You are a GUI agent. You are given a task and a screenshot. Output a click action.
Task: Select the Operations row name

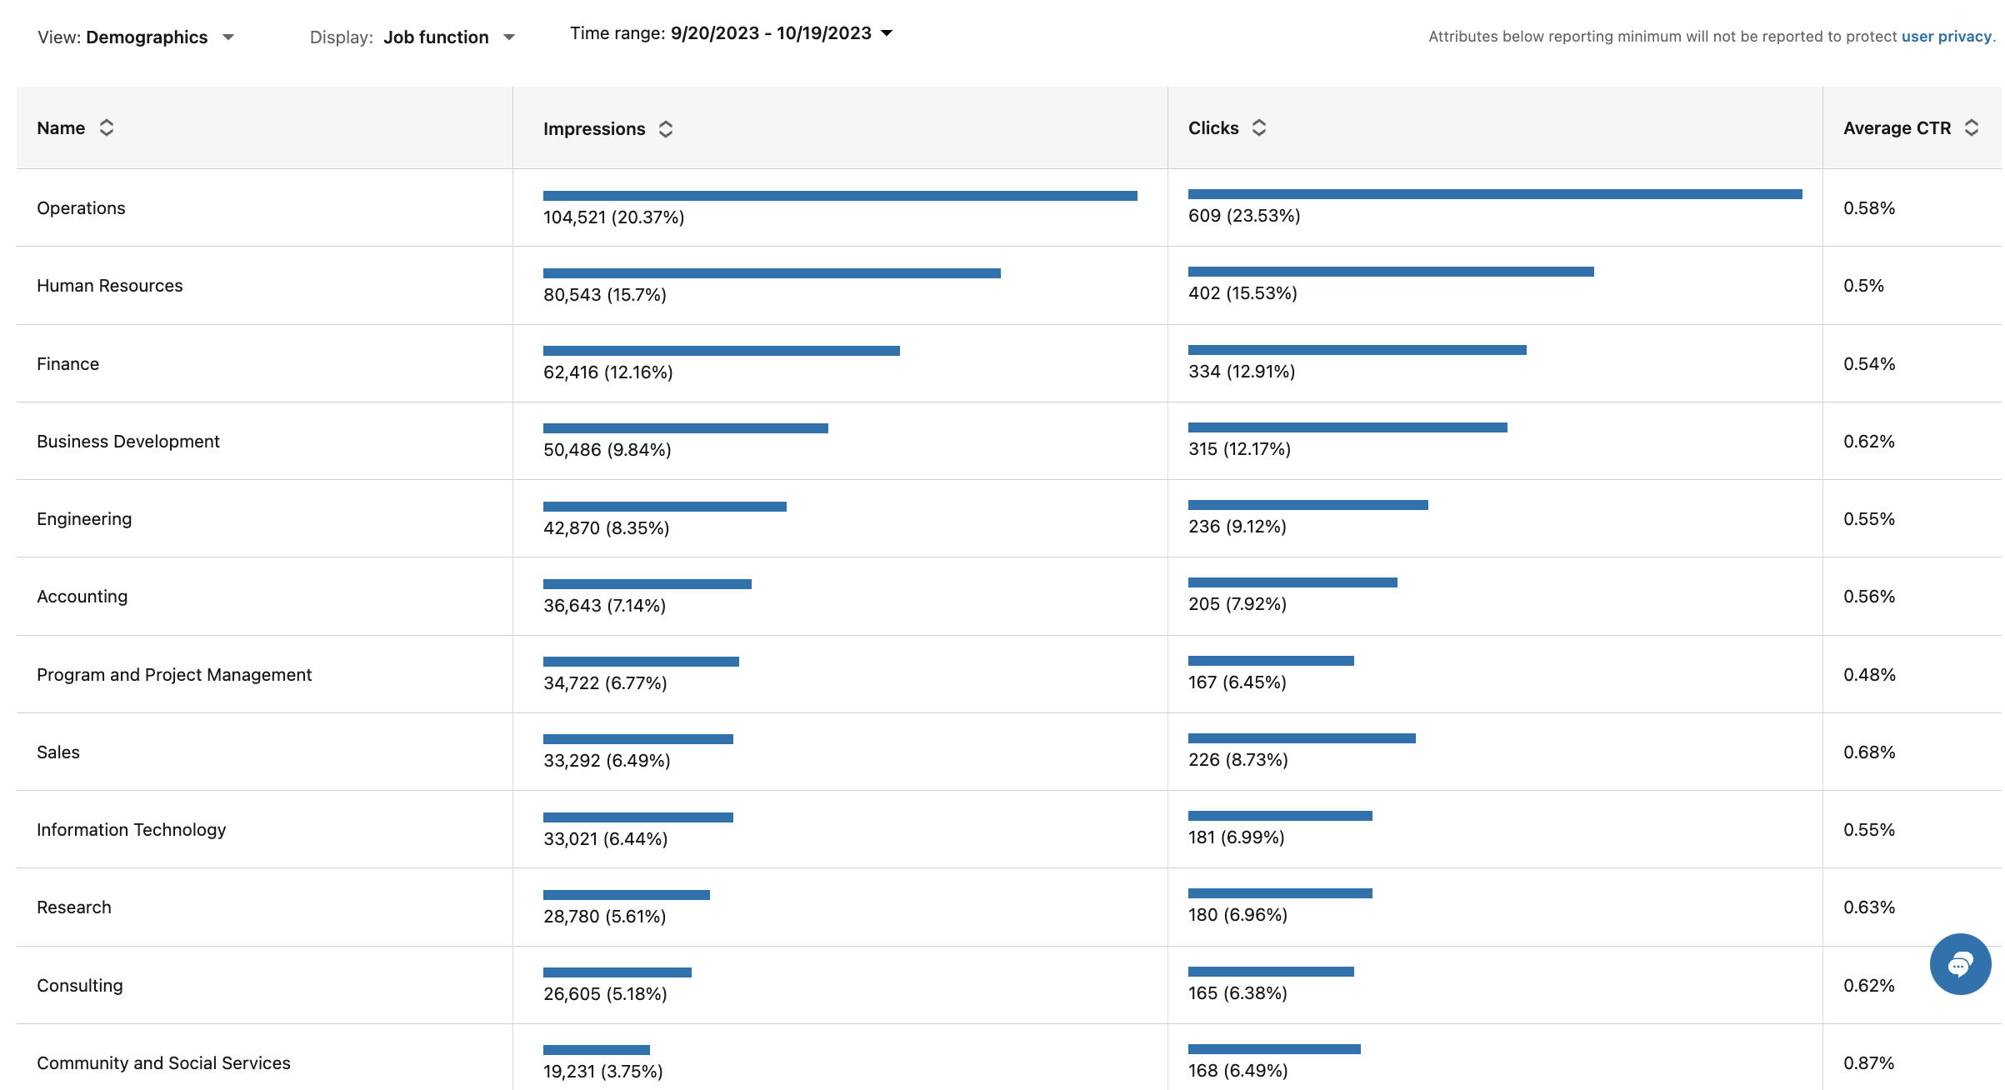tap(81, 208)
